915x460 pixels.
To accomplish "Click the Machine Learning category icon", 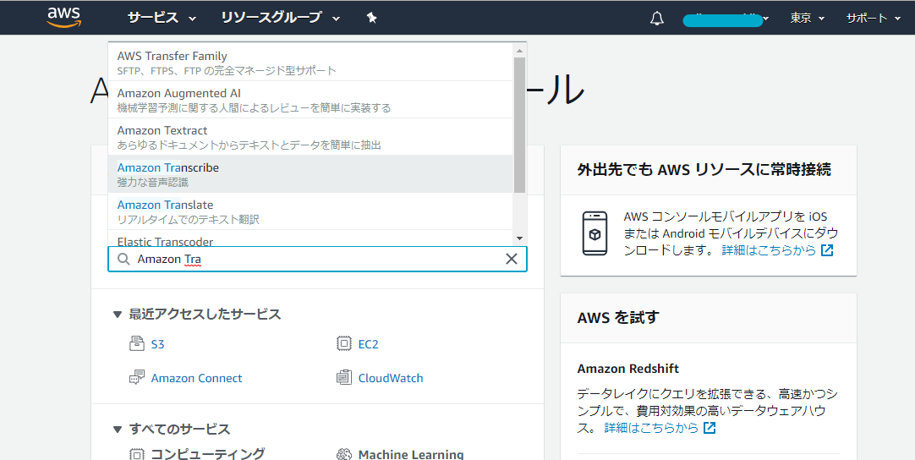I will coord(344,454).
